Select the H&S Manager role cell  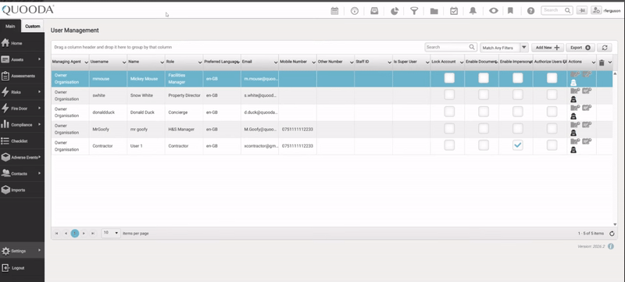click(x=184, y=129)
